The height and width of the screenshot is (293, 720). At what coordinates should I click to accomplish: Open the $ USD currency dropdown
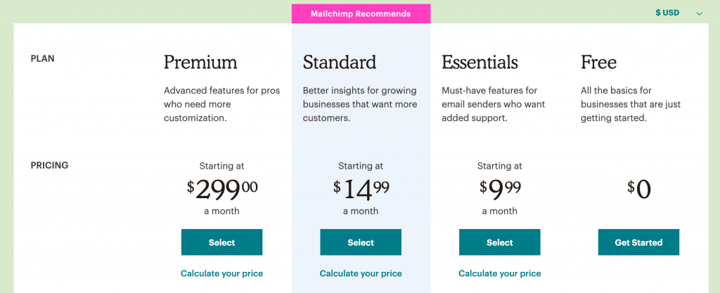tap(668, 13)
